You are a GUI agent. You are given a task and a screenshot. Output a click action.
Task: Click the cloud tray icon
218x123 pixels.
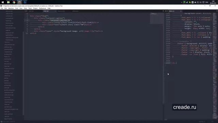coord(195,2)
